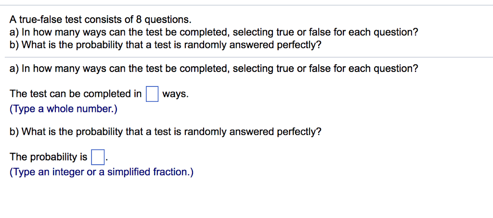Click the hint "(Type an integer or a simplified fraction.)"

coord(102,172)
